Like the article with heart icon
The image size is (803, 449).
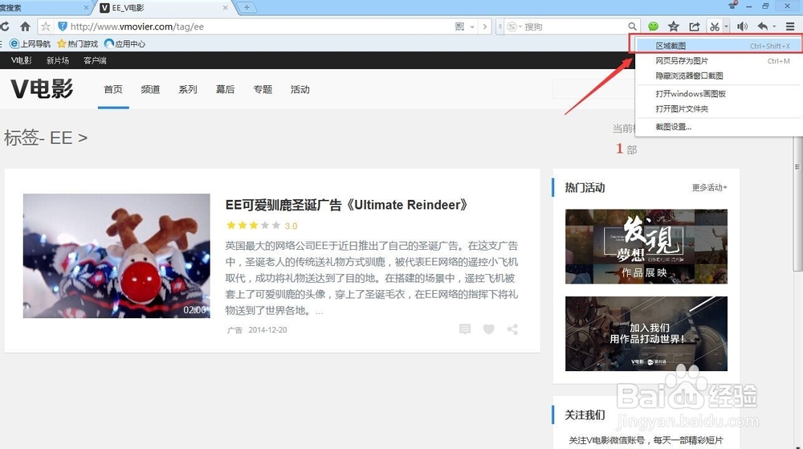488,329
